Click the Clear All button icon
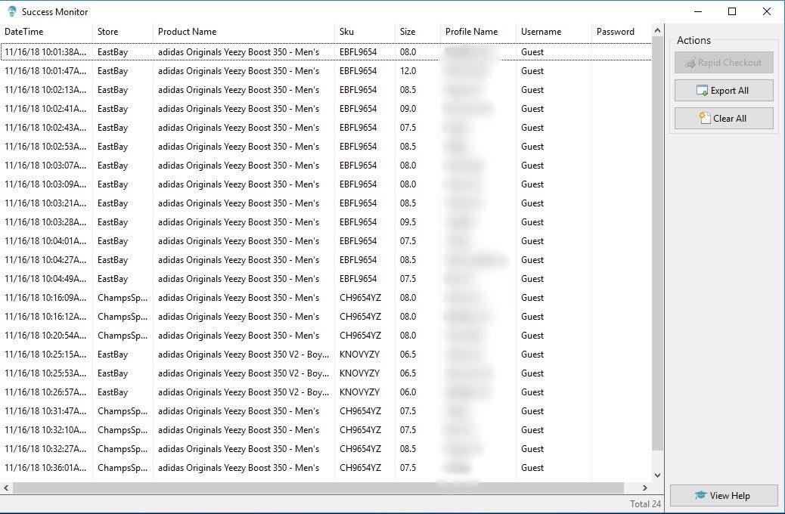This screenshot has width=785, height=514. coord(705,118)
